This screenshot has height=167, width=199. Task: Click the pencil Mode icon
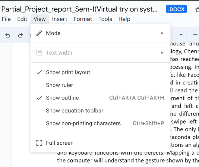click(x=39, y=33)
